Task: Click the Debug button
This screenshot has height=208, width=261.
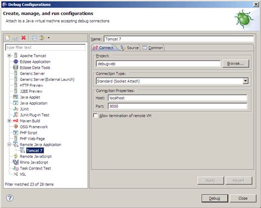Action: [215, 198]
